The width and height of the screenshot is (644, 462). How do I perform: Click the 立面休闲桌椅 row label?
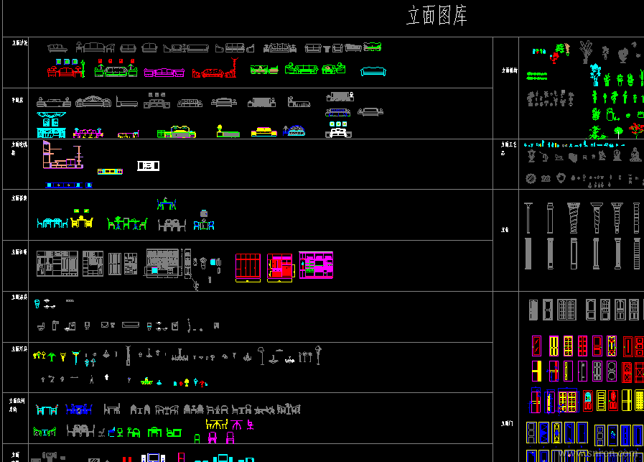(17, 405)
